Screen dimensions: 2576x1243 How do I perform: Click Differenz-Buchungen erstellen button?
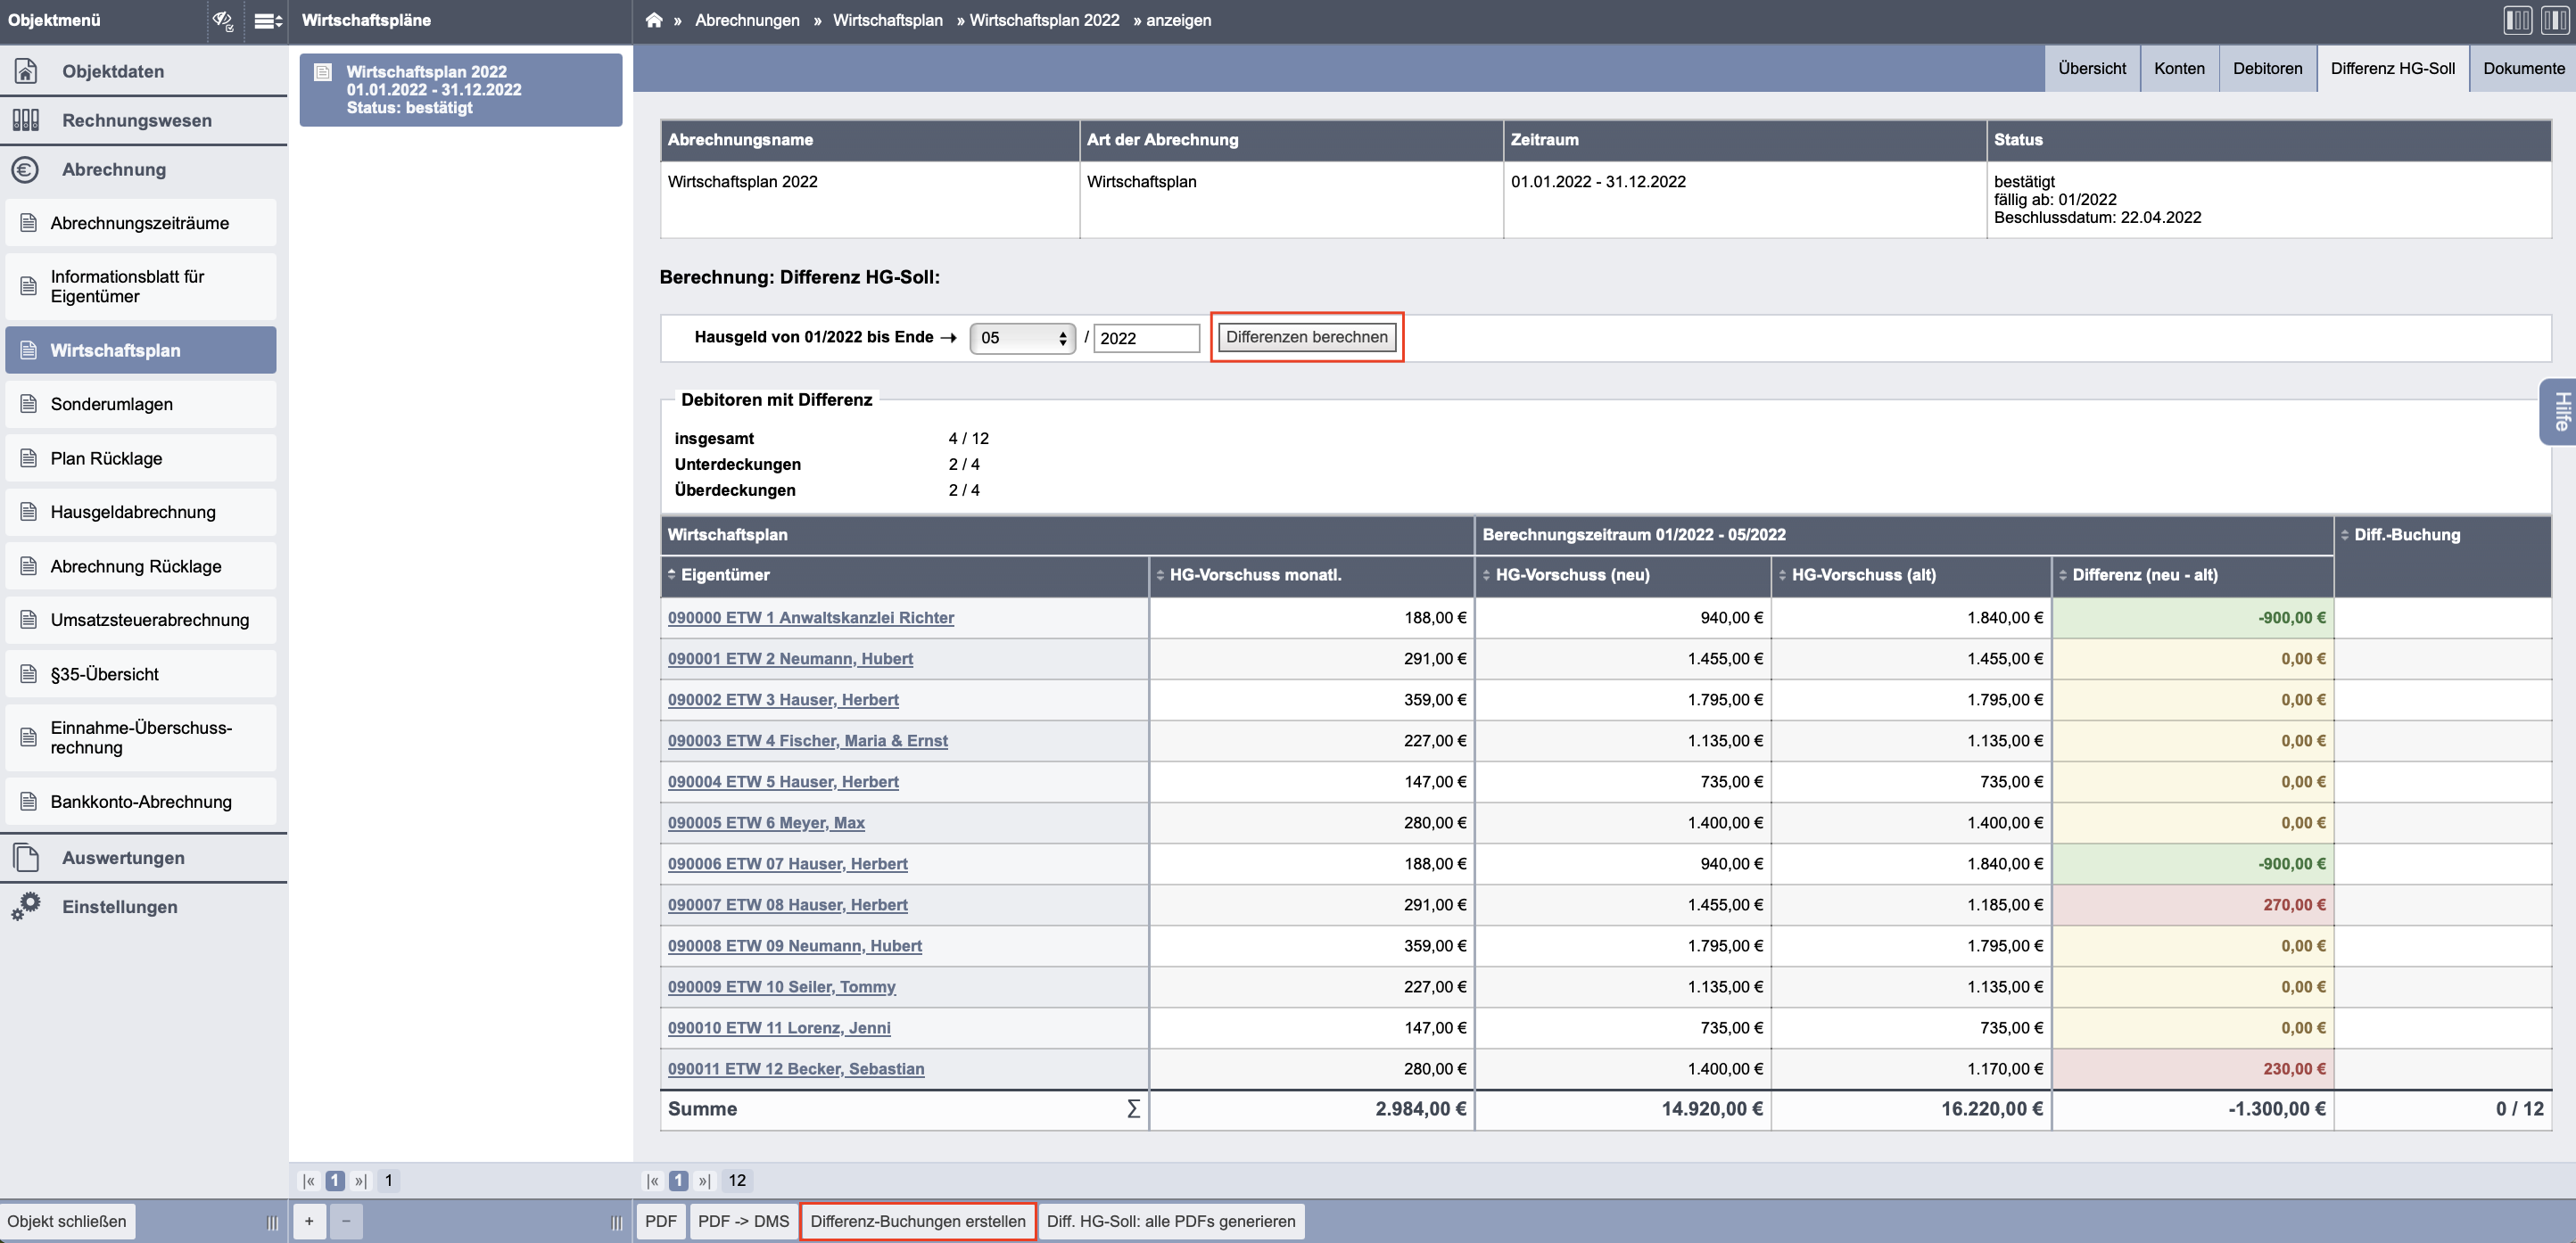tap(917, 1221)
